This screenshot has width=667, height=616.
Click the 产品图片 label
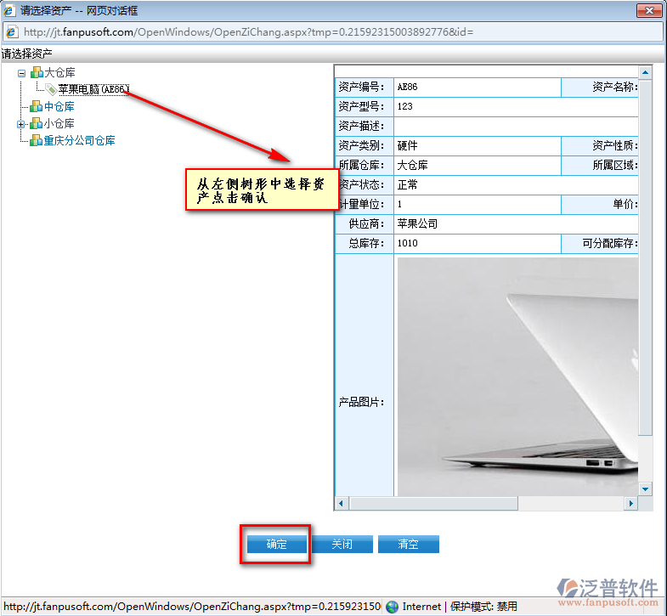pos(361,403)
